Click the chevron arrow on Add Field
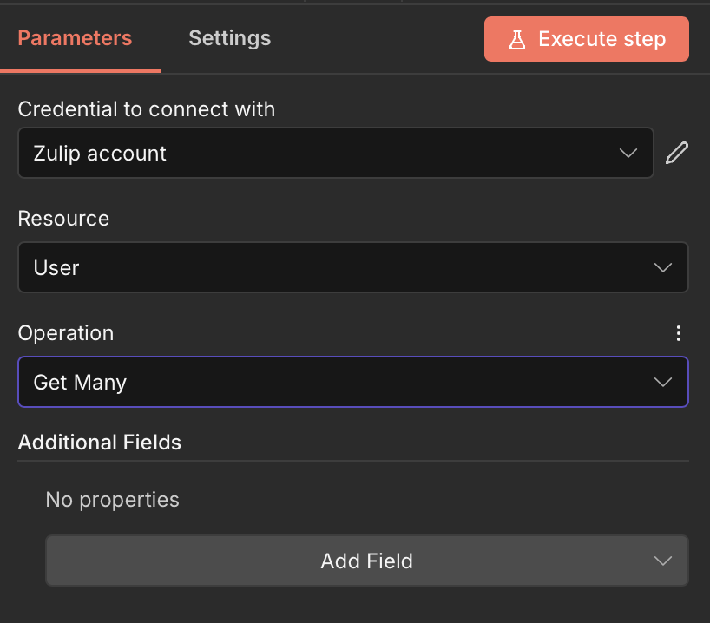 click(663, 561)
